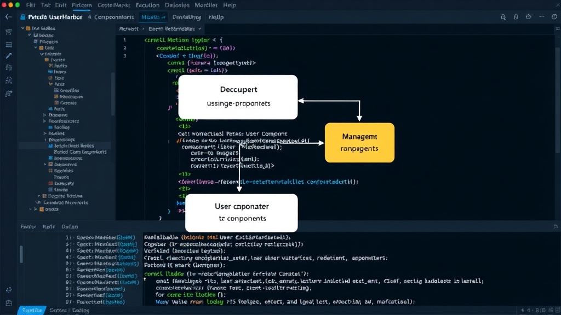The height and width of the screenshot is (315, 561).
Task: Click the gear-like icon near the sidebar bottom
Action: (9, 290)
